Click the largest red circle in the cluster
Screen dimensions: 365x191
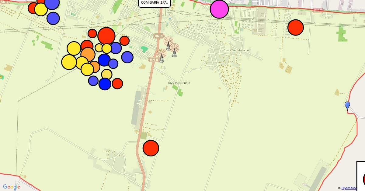pos(106,36)
